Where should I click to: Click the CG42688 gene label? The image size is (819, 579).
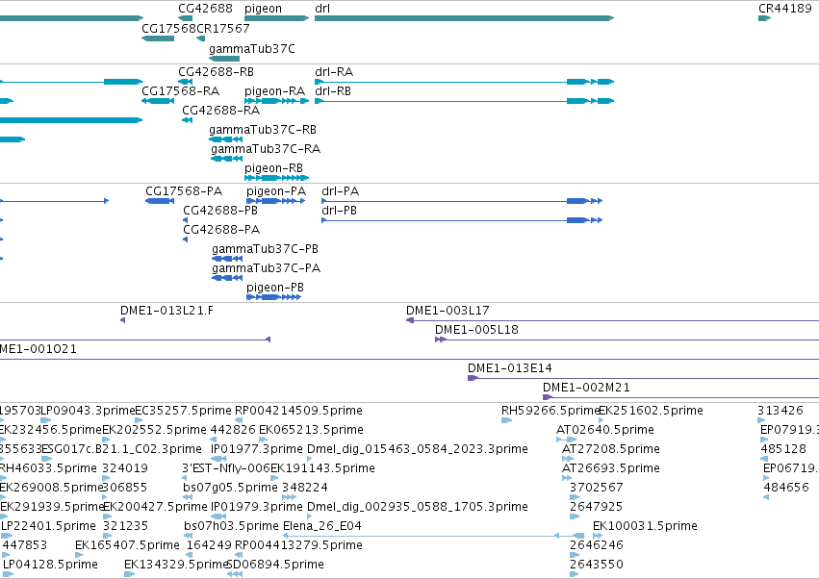205,9
